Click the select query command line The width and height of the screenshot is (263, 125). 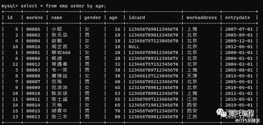click(x=54, y=6)
